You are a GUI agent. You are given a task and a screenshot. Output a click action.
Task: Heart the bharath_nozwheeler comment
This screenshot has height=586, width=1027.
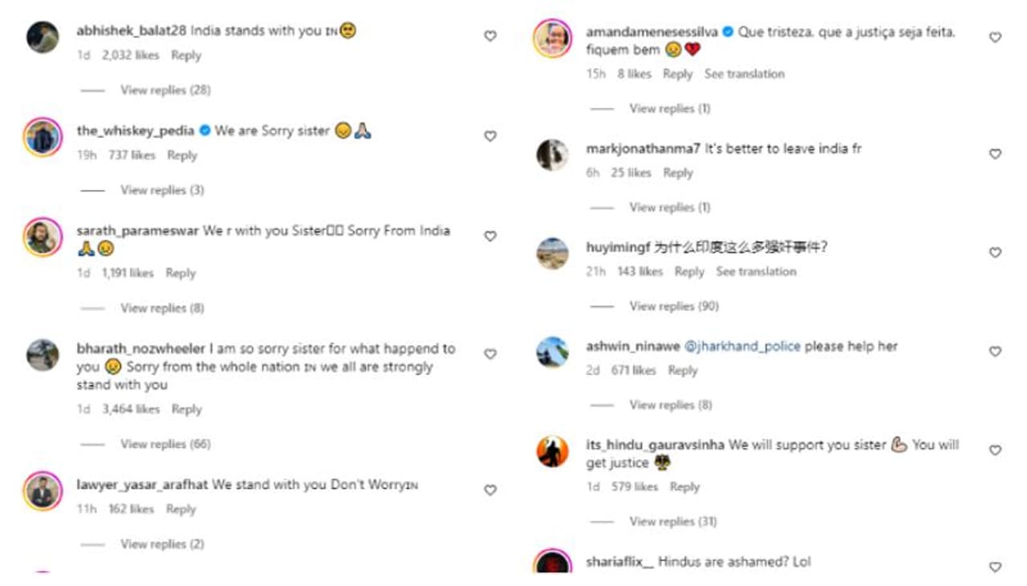point(490,354)
